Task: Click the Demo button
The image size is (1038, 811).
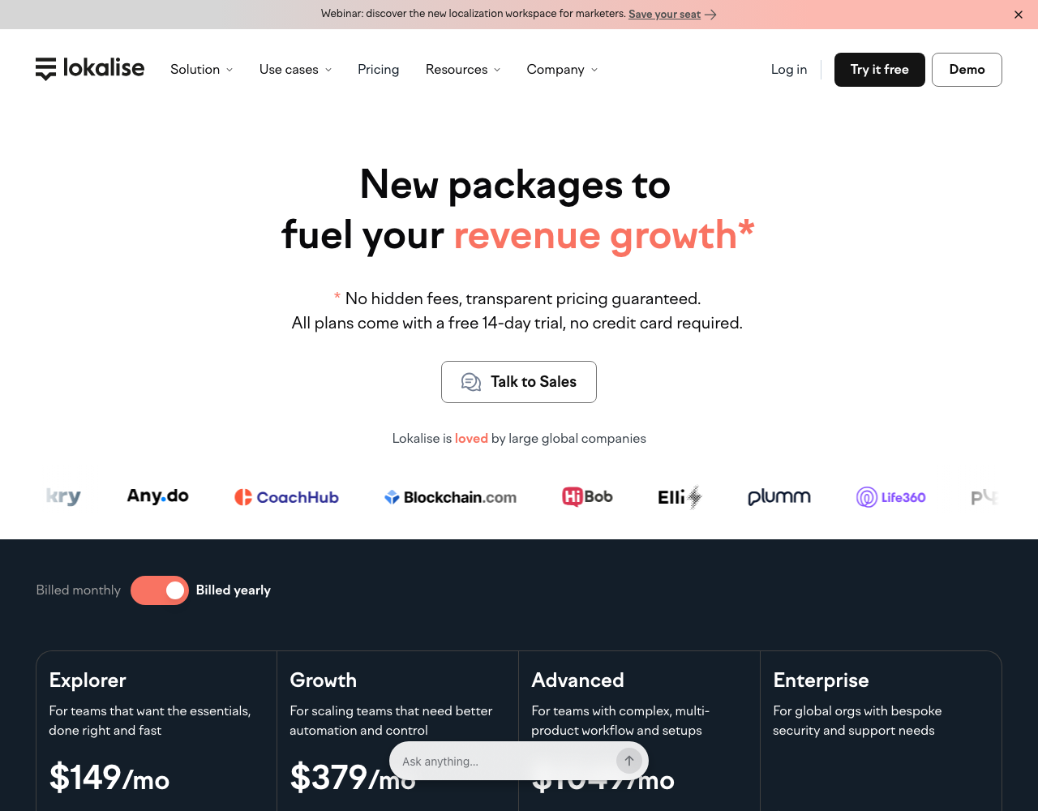Action: (967, 70)
